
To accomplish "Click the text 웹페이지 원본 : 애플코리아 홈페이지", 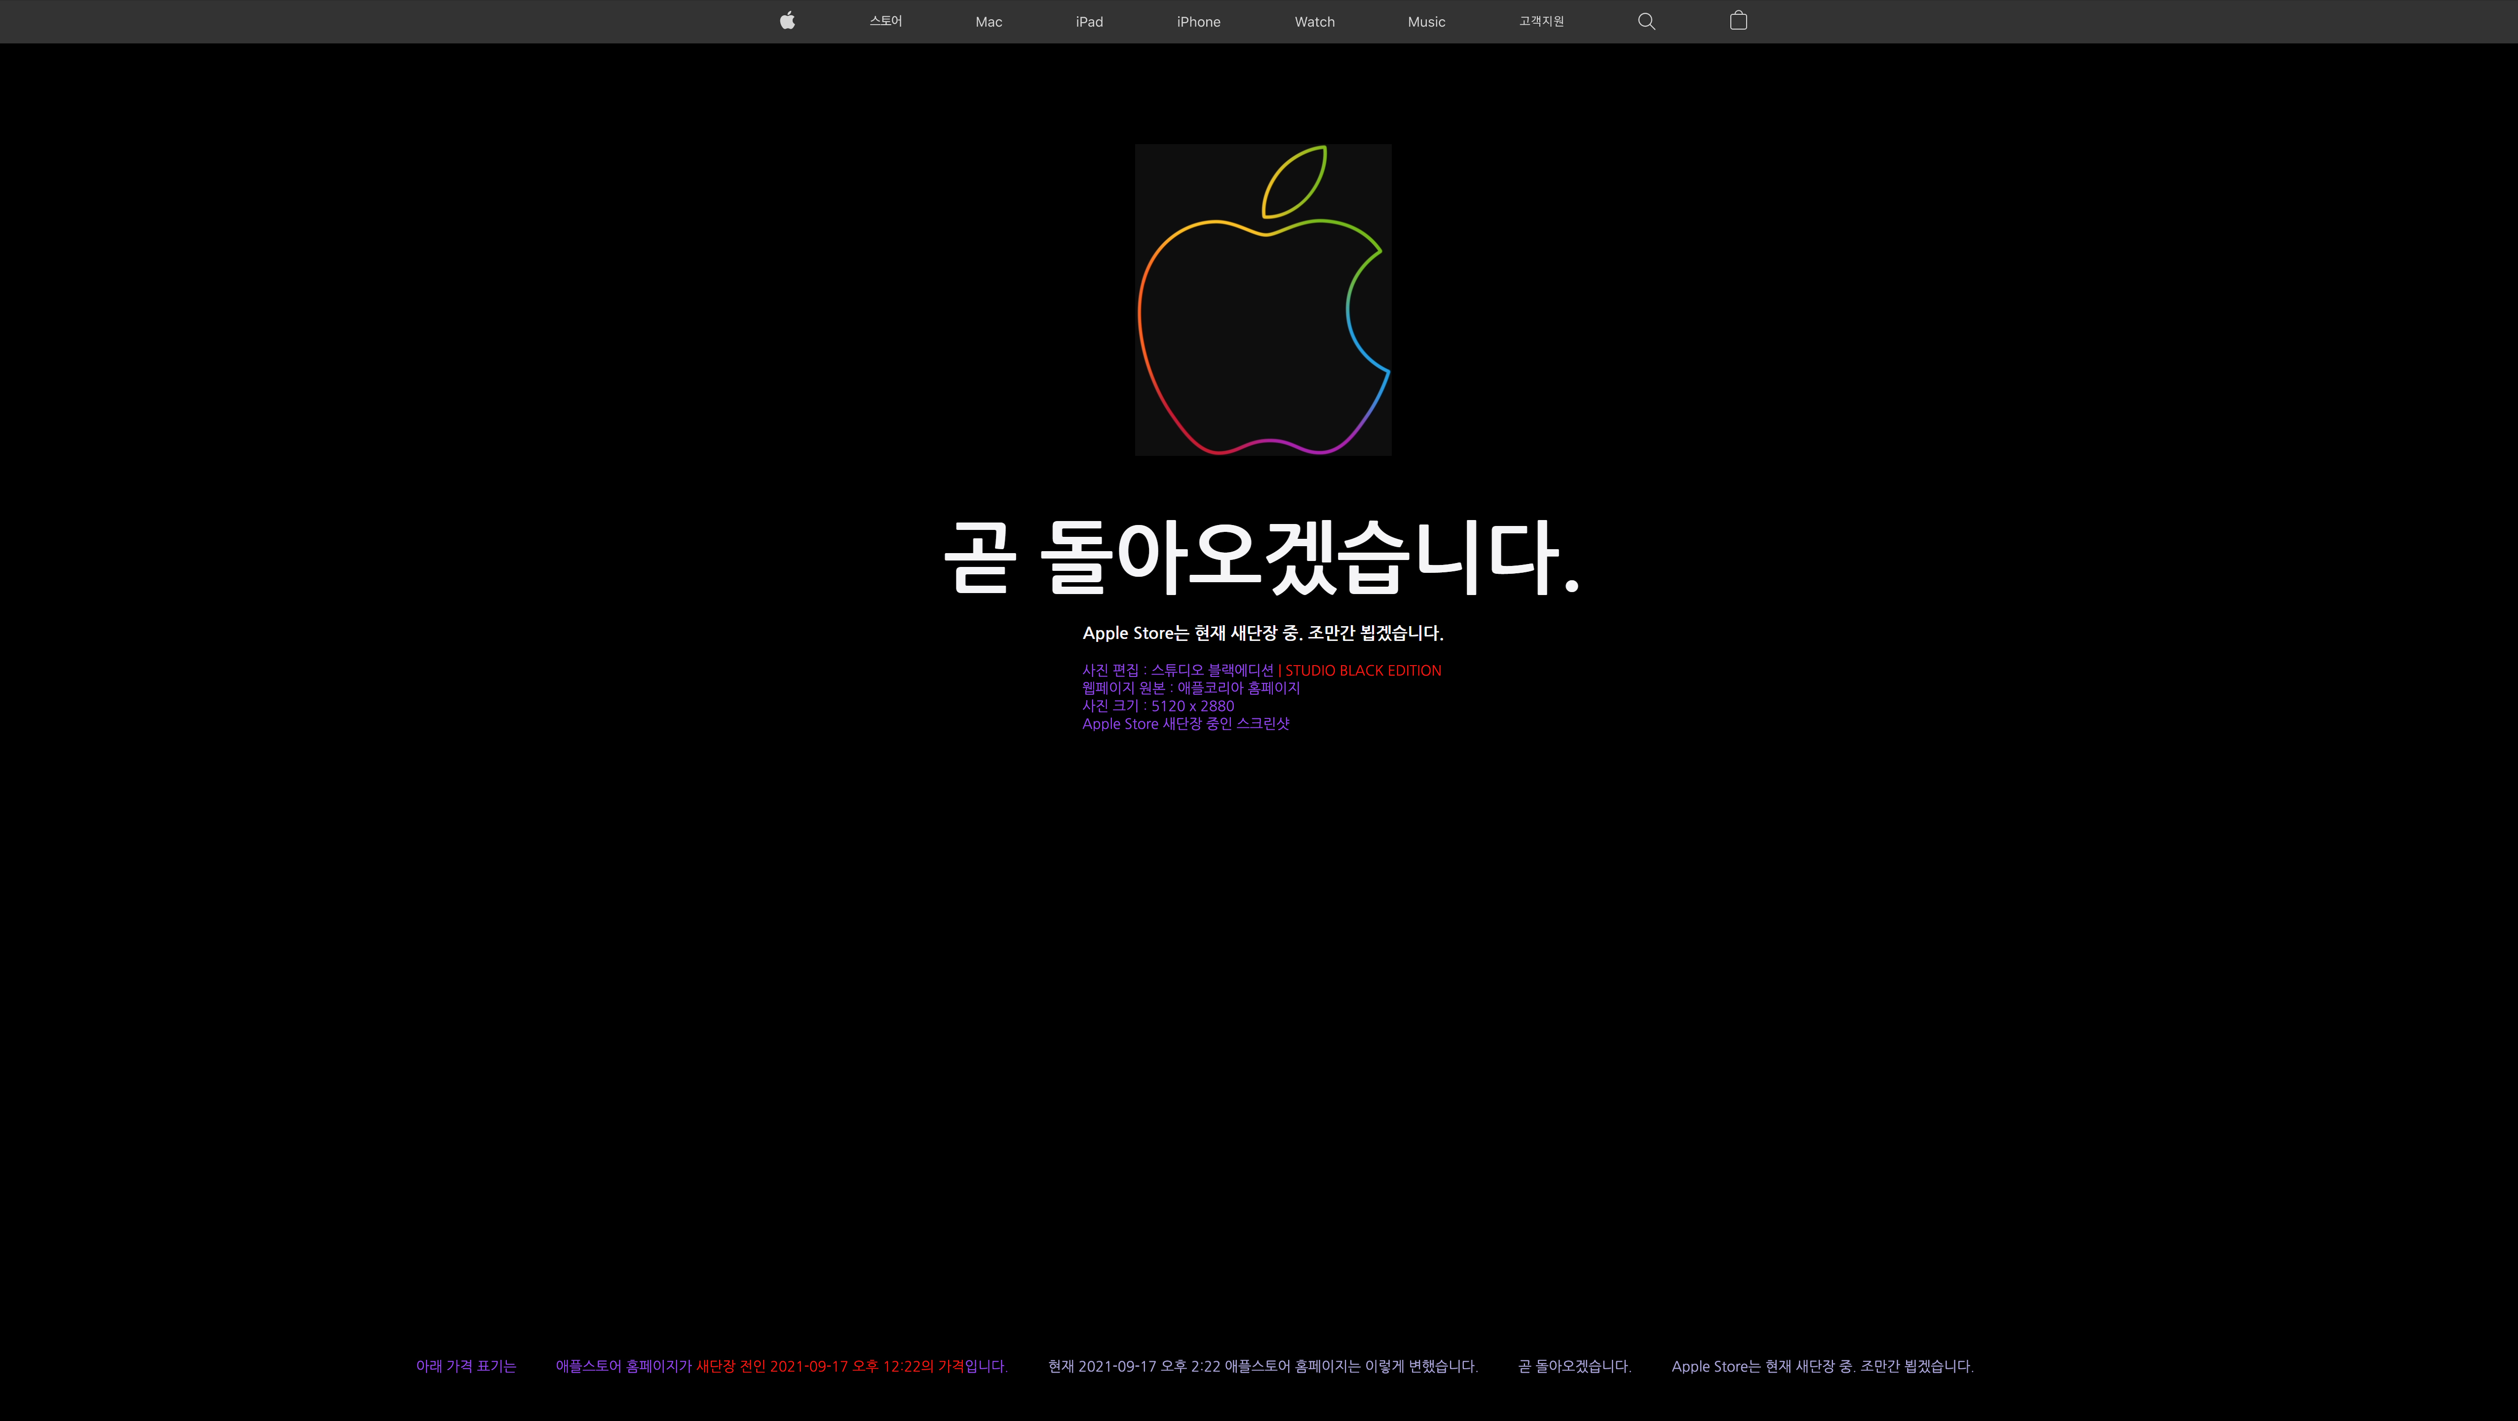I will [x=1190, y=688].
